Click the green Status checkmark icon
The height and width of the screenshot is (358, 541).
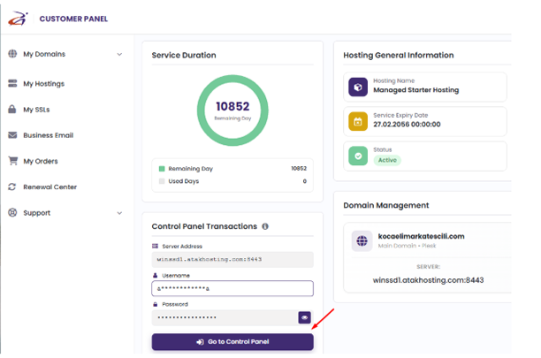click(358, 156)
